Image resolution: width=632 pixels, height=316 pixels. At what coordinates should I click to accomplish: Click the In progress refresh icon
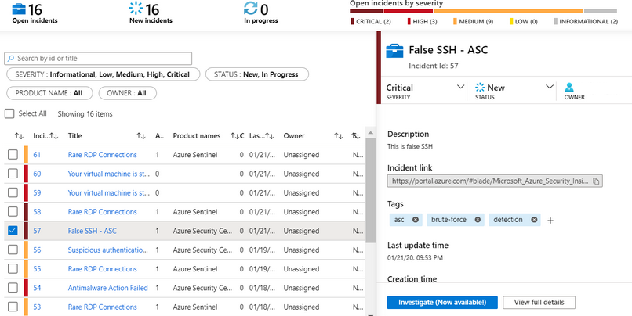click(x=250, y=9)
